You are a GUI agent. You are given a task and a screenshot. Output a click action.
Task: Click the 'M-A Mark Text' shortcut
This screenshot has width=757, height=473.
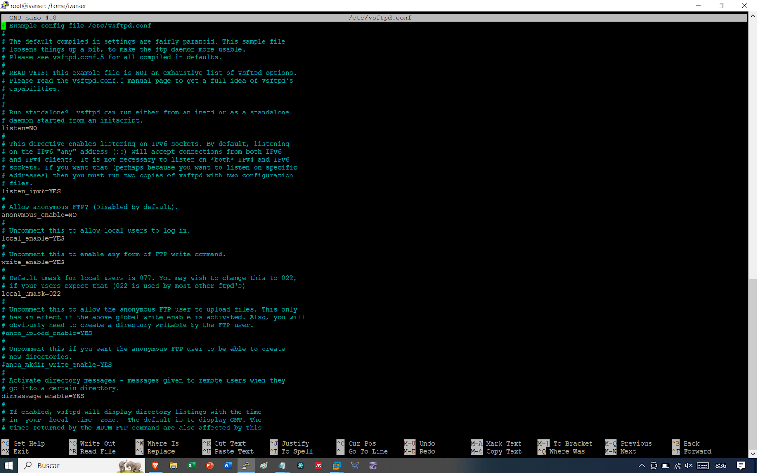click(496, 444)
